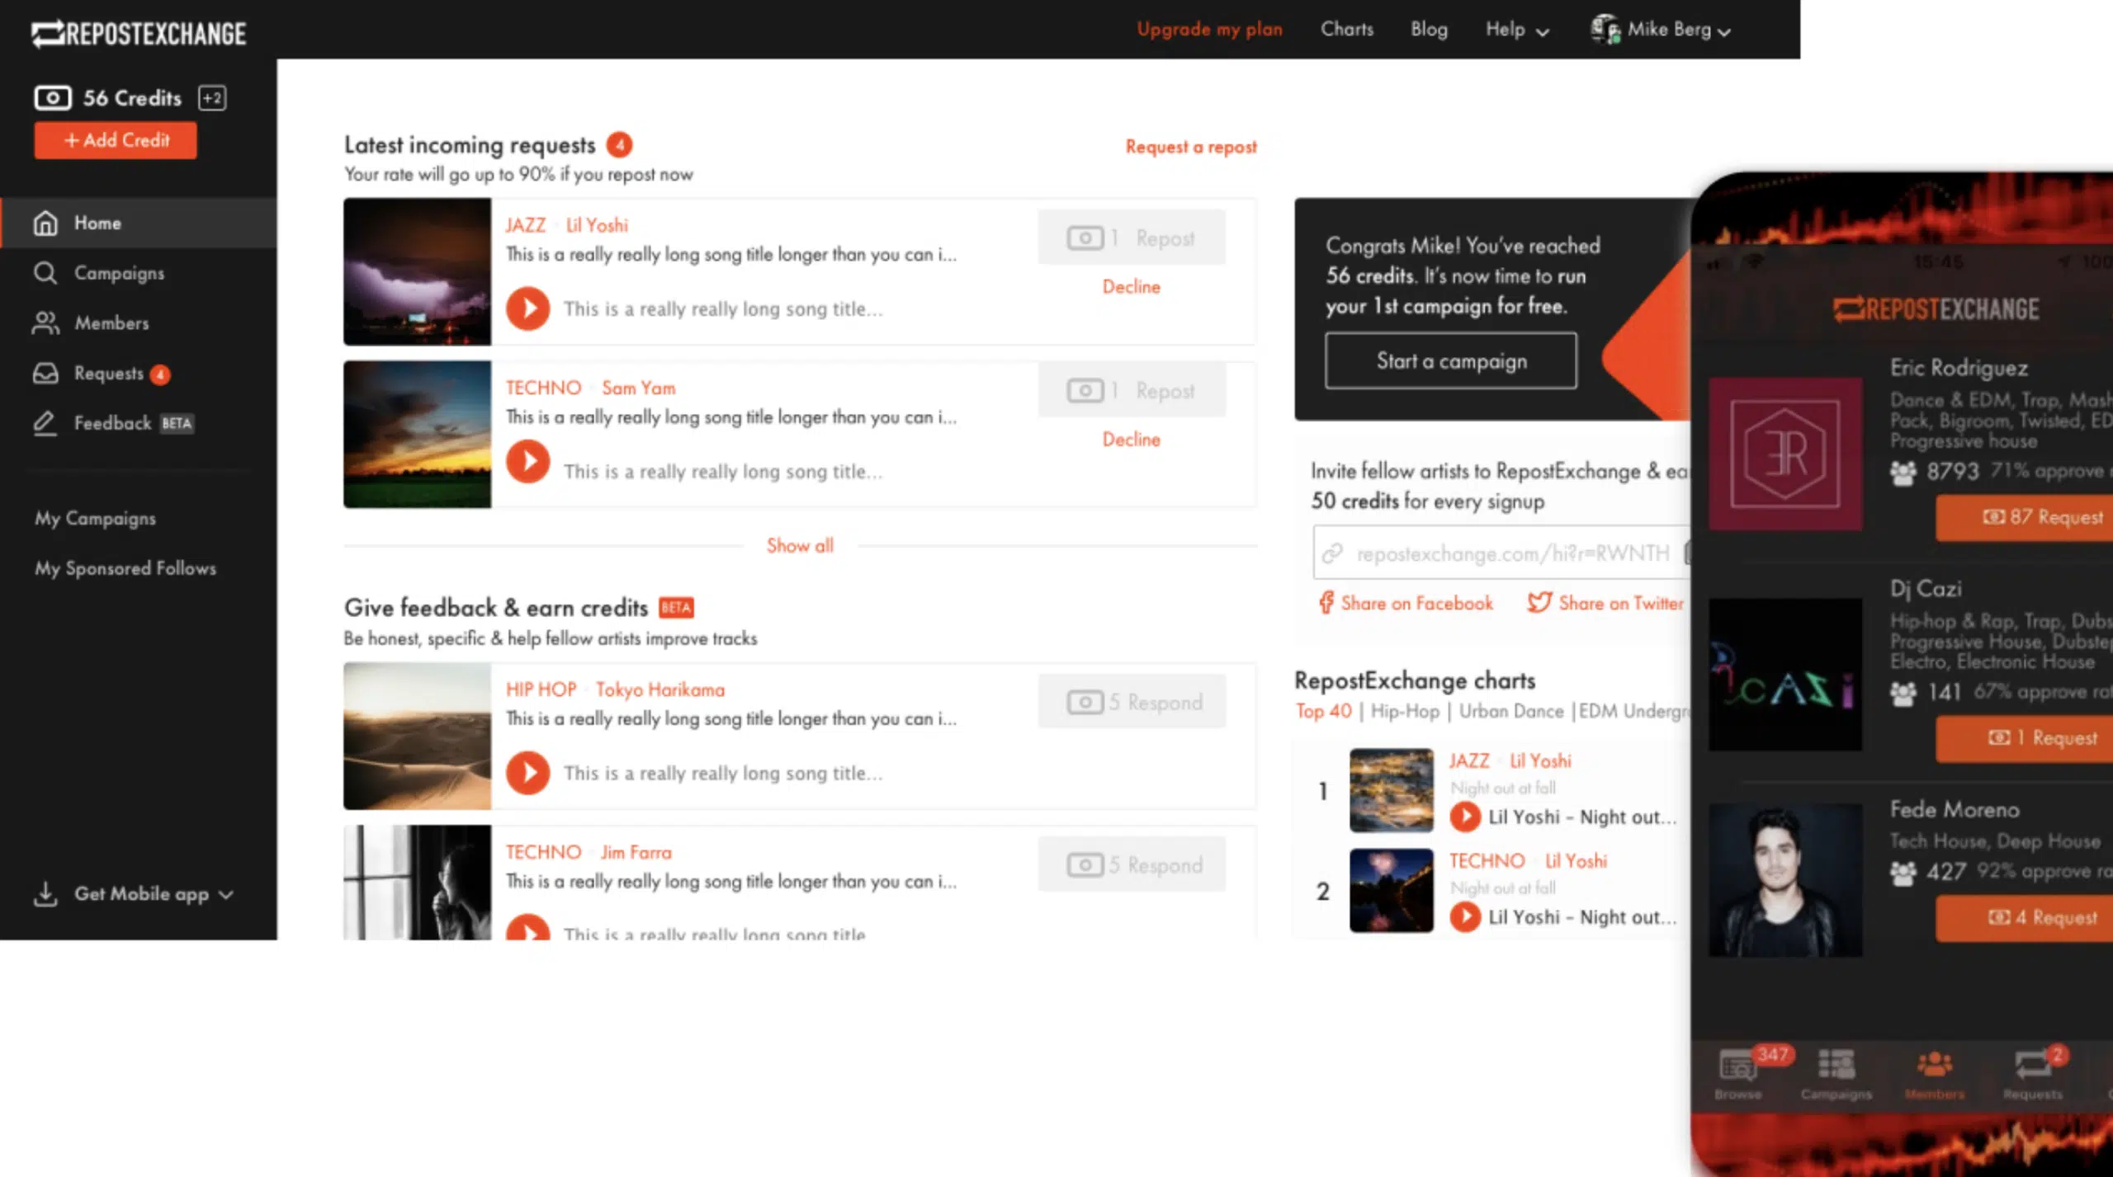2113x1177 pixels.
Task: Click the +2 credits badge
Action: click(212, 98)
